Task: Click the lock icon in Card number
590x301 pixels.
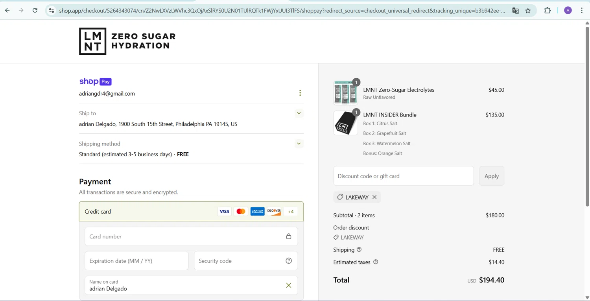Action: tap(289, 236)
